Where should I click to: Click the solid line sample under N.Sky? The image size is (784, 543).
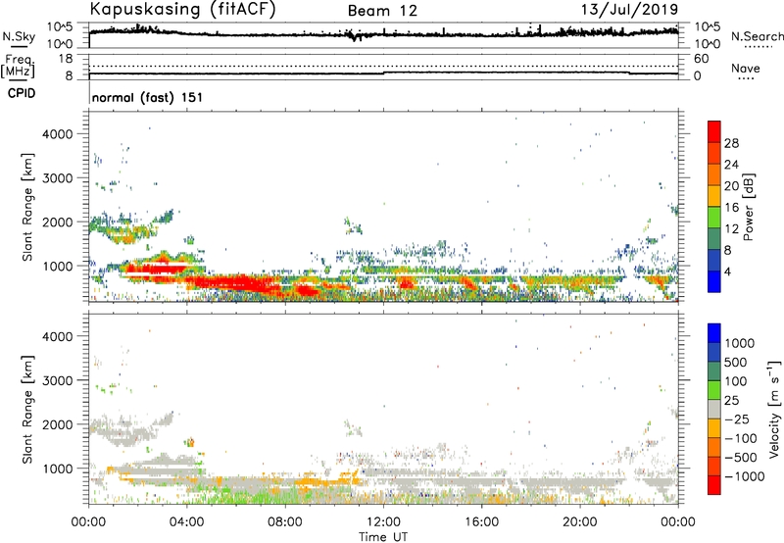coord(19,46)
